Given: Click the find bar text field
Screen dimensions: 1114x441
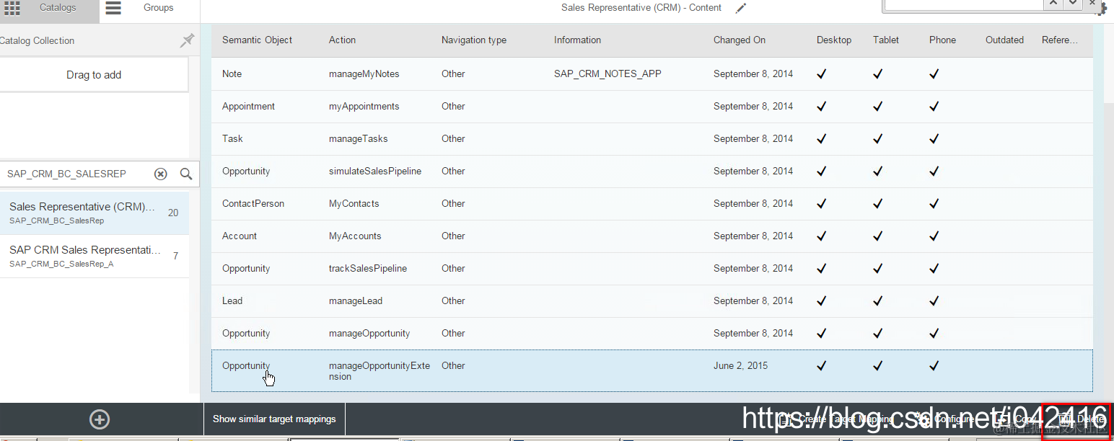Looking at the screenshot, I should pyautogui.click(x=964, y=4).
